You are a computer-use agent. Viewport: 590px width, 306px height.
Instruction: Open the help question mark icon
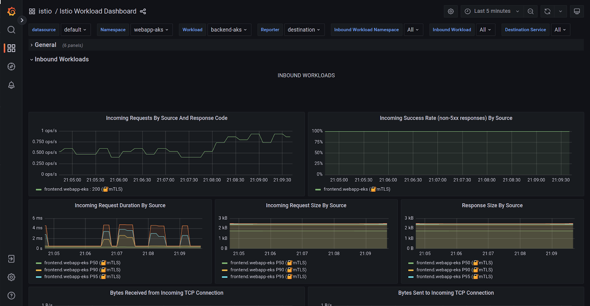[x=11, y=296]
